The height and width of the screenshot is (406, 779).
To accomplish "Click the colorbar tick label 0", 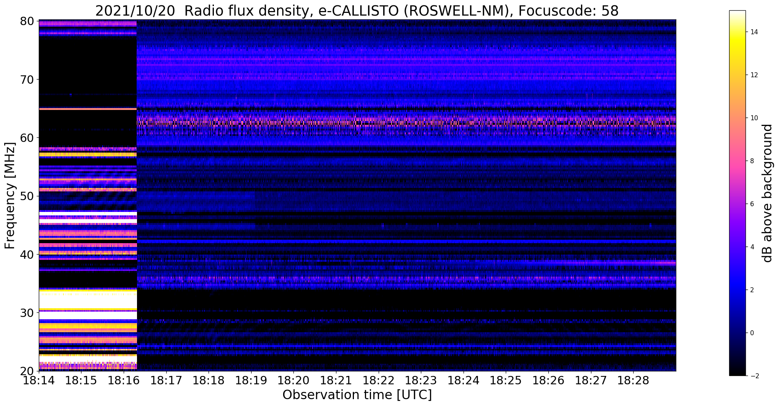I will (x=752, y=333).
